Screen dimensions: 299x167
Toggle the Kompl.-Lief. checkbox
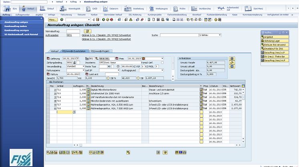pyautogui.click(x=162, y=62)
